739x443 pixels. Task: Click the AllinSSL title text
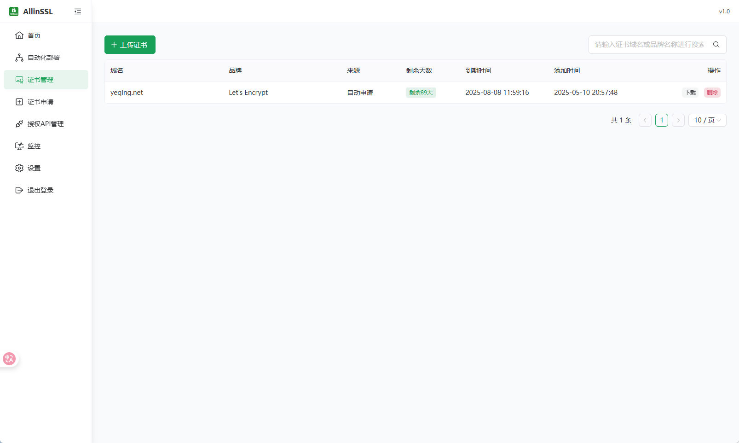click(38, 12)
